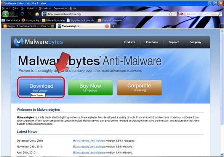Open the list all tabs dropdown
The height and width of the screenshot is (157, 224).
222,26
